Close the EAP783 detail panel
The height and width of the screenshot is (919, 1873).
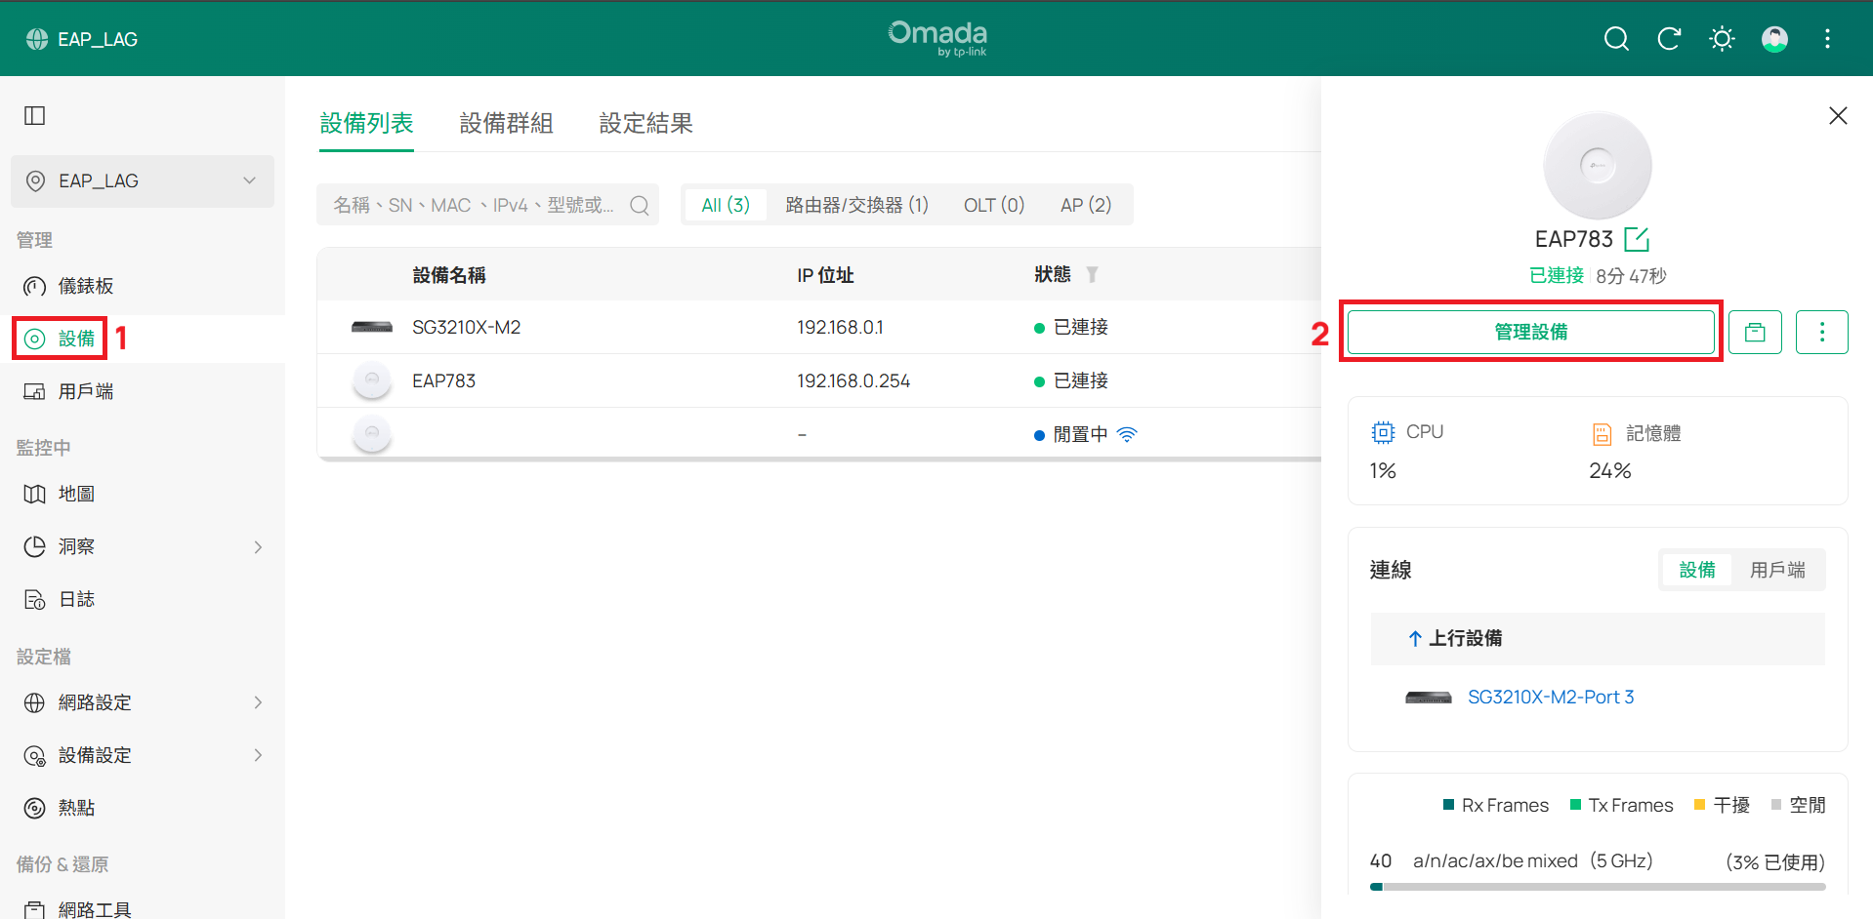tap(1838, 116)
